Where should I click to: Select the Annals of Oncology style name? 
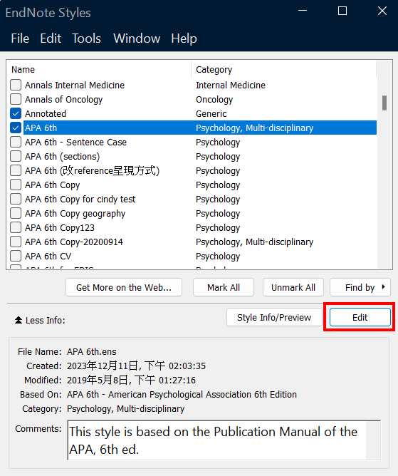(x=63, y=99)
